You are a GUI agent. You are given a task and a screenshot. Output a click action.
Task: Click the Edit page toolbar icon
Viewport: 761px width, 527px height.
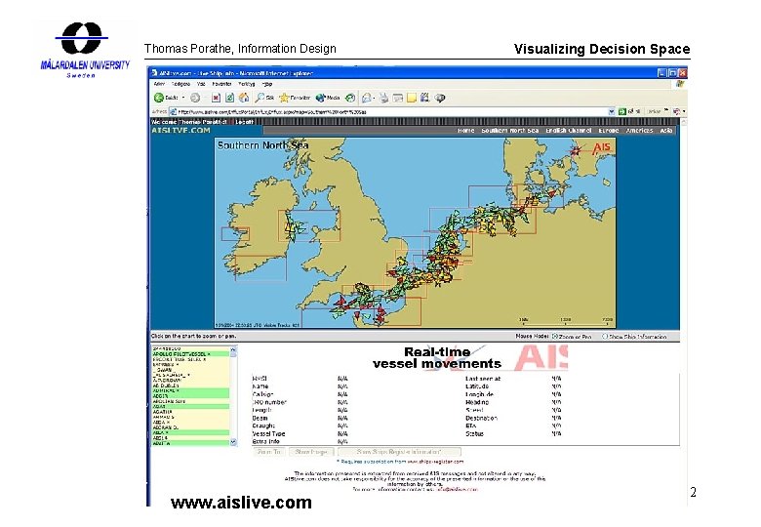coord(397,98)
